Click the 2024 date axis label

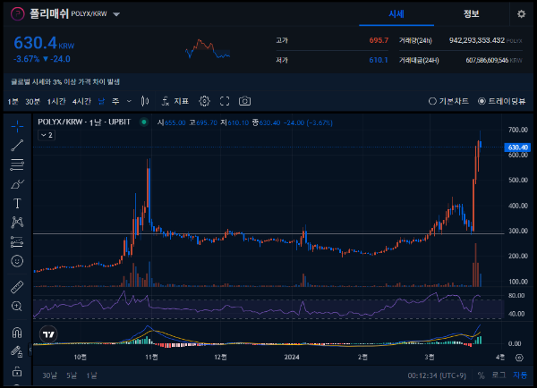pos(292,358)
